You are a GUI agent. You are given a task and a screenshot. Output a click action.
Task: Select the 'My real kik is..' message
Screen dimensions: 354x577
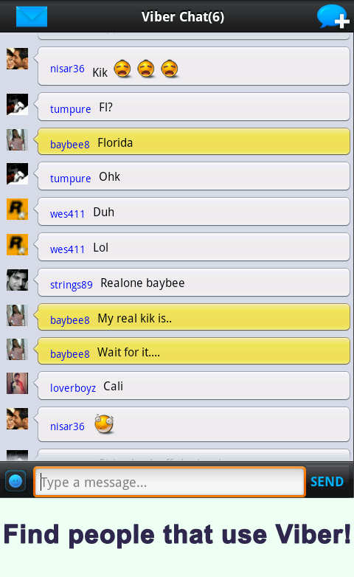193,317
